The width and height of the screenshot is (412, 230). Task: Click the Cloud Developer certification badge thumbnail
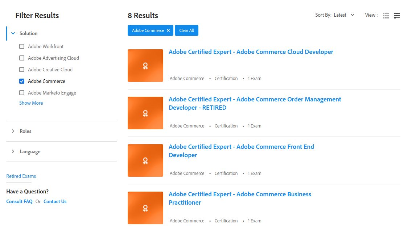click(145, 66)
